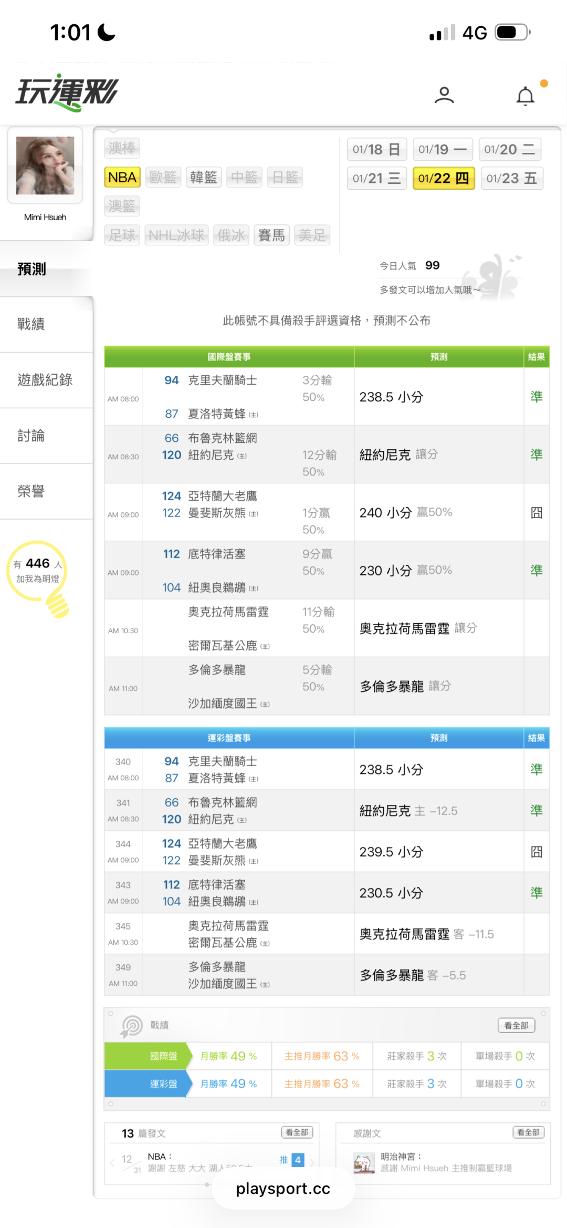Click 運彩盤 單場殺手 0 次 stat
567x1228 pixels.
[505, 1083]
